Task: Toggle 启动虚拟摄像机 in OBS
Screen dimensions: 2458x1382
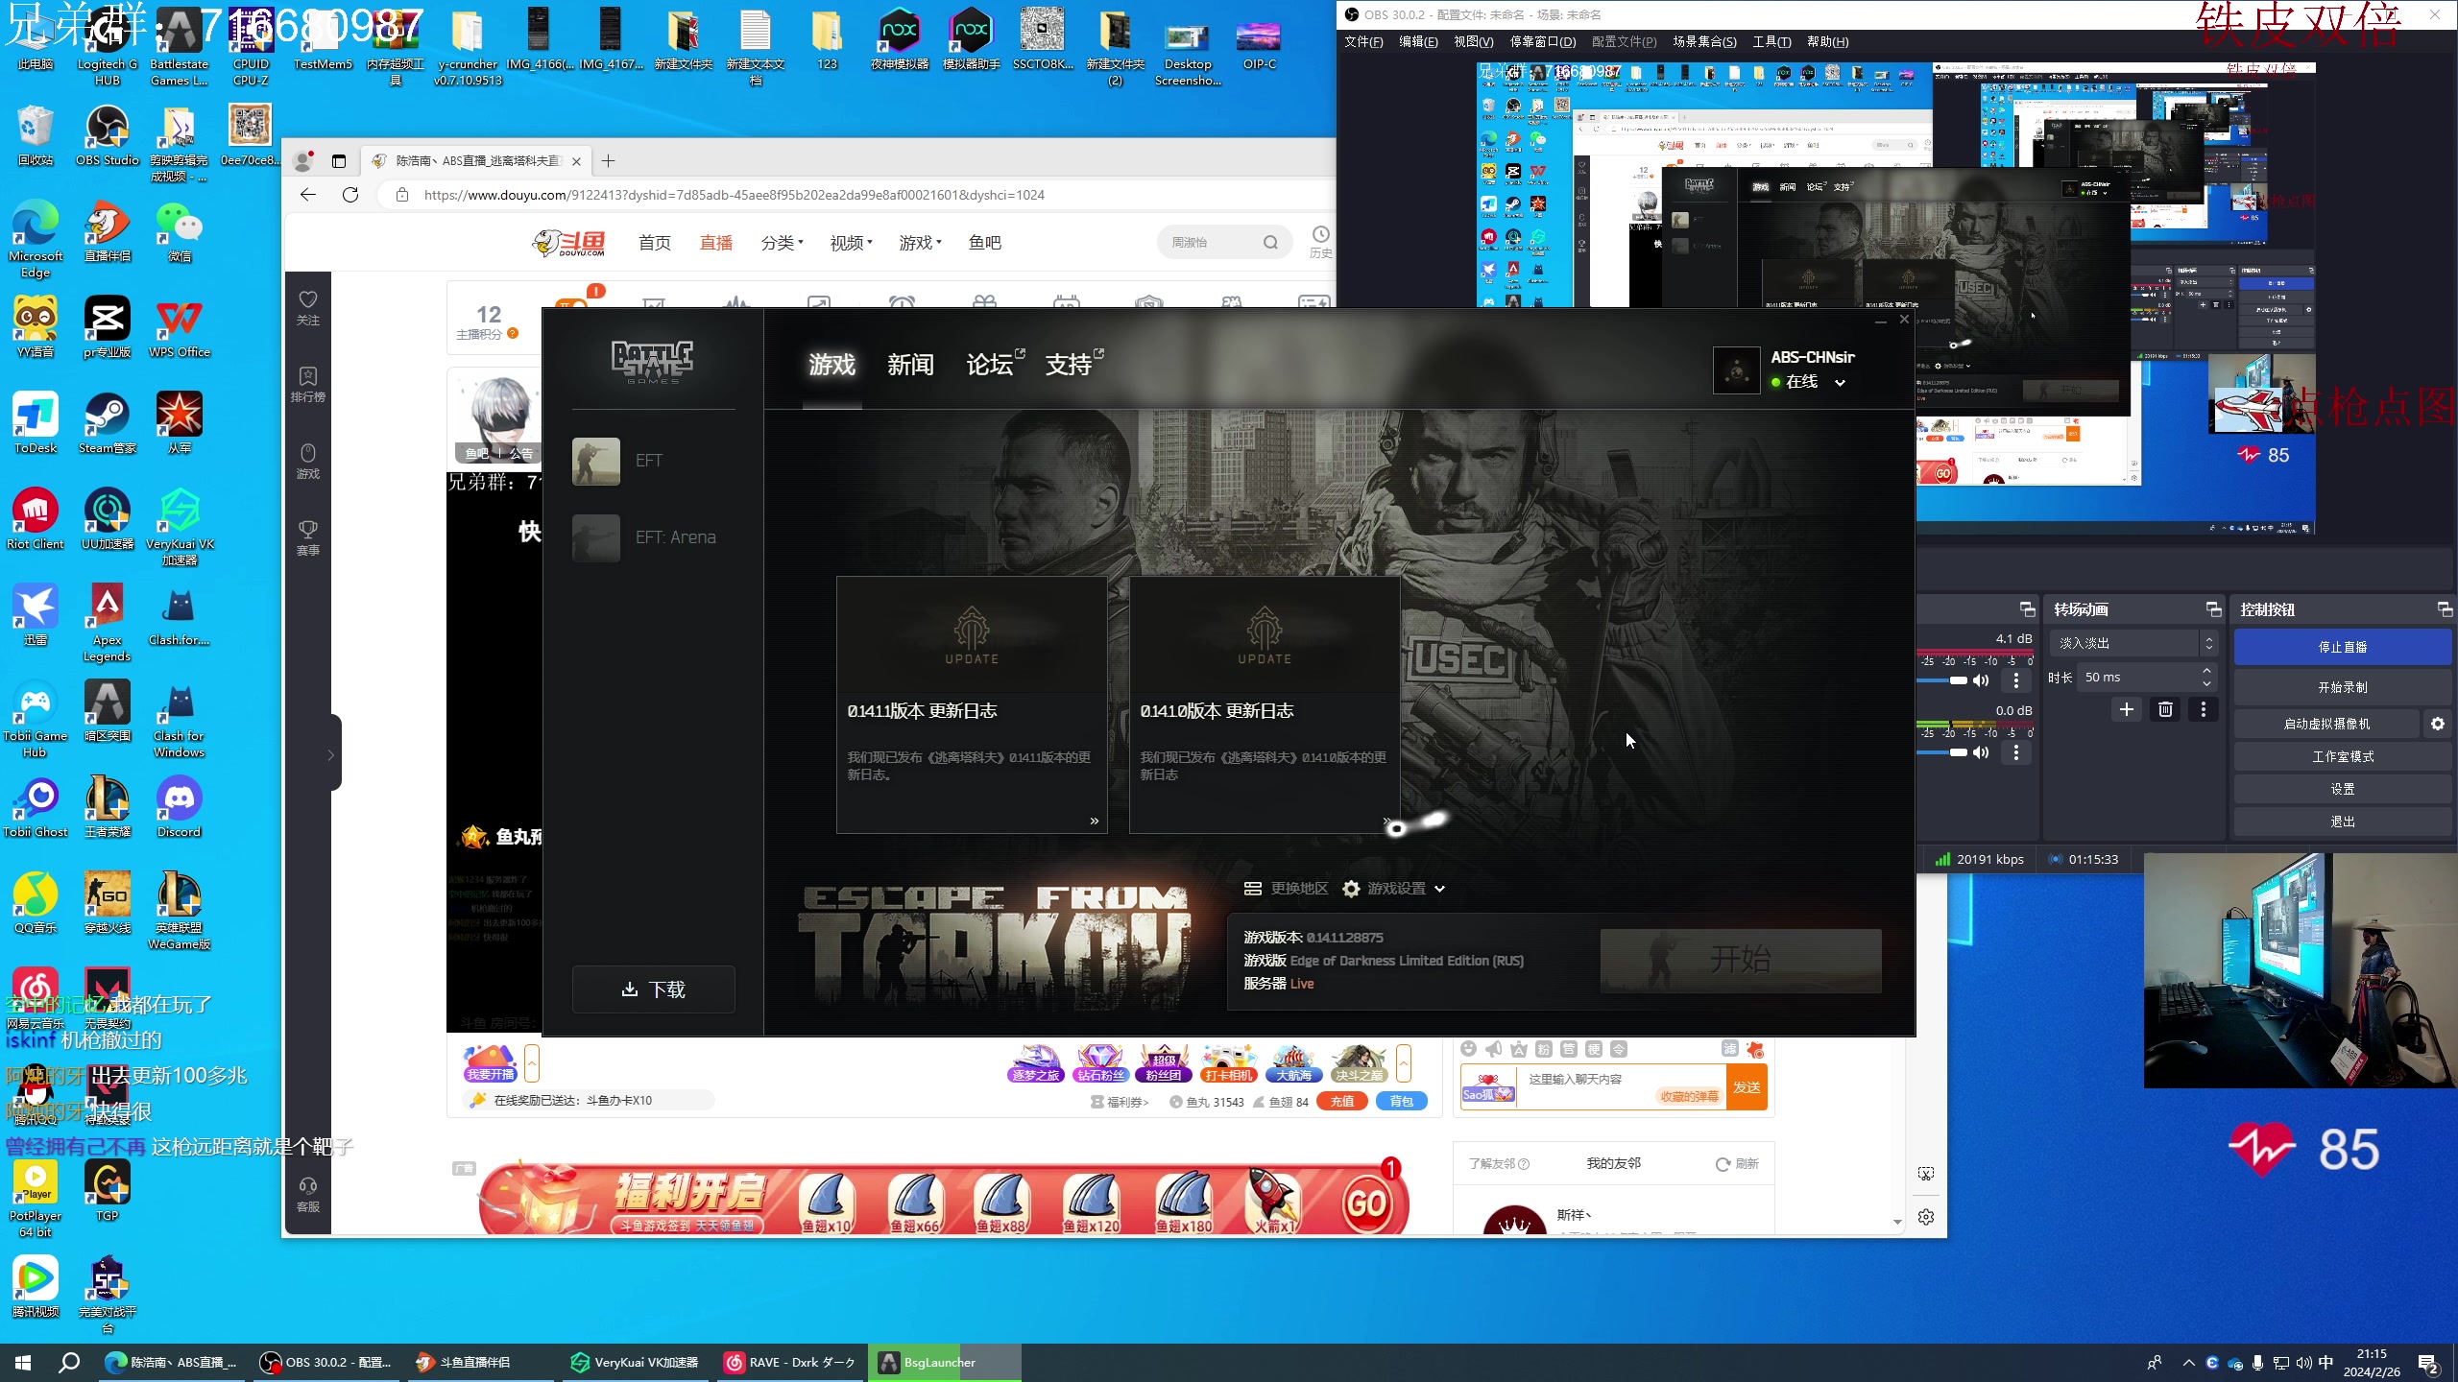Action: click(2326, 724)
